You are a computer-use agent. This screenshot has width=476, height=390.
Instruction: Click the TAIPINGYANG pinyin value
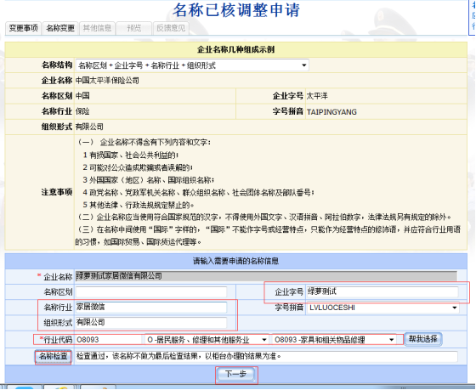click(331, 112)
